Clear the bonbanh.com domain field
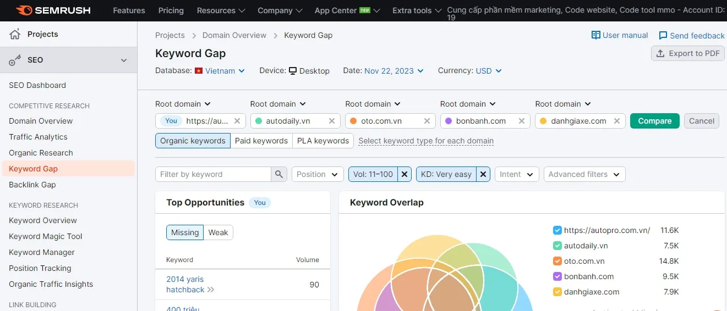The width and height of the screenshot is (727, 311). [x=522, y=121]
